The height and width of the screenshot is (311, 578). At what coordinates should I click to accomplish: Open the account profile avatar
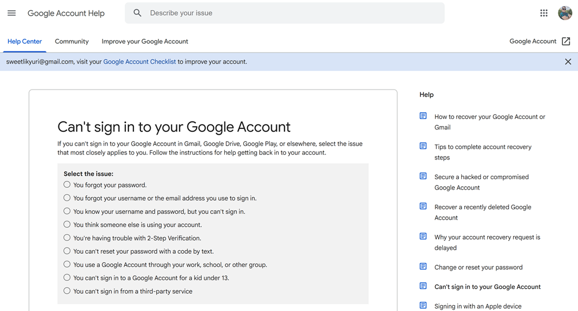(565, 13)
